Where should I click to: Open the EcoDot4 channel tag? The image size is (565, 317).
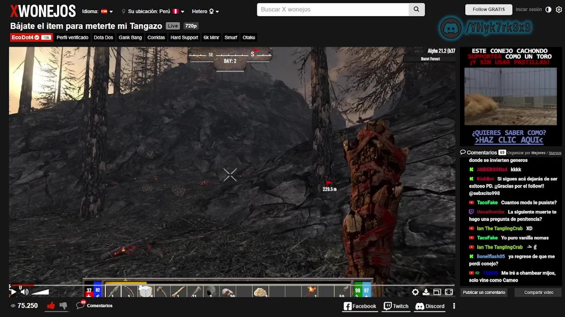pyautogui.click(x=31, y=37)
